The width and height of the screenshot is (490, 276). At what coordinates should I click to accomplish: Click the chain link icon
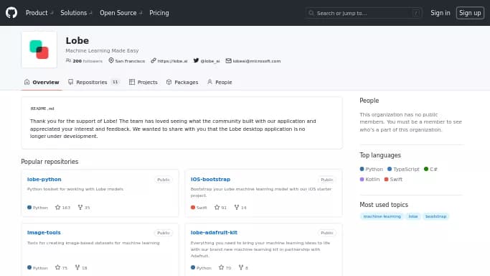(153, 60)
